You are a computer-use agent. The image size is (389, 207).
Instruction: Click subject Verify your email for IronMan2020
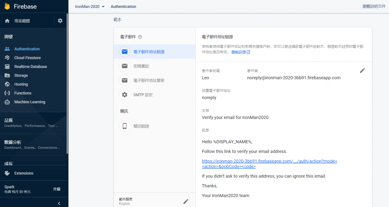tap(235, 117)
